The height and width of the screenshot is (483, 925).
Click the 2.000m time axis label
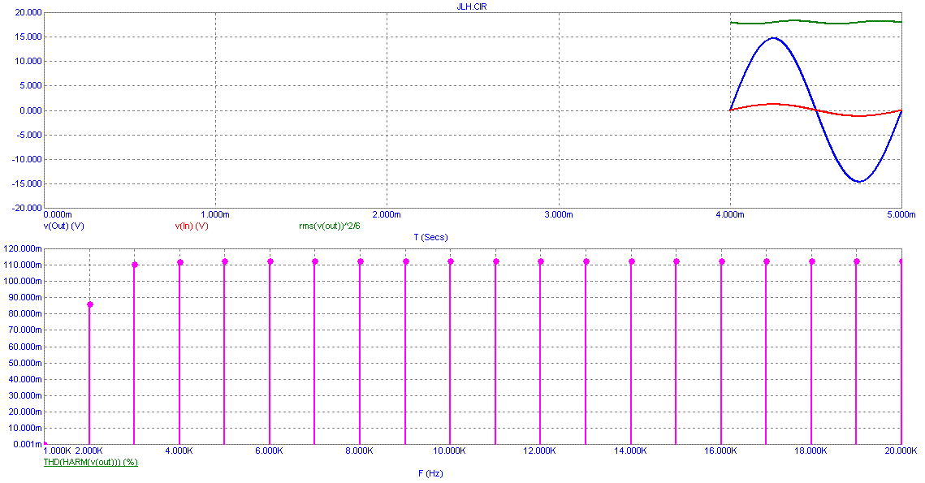click(x=387, y=214)
